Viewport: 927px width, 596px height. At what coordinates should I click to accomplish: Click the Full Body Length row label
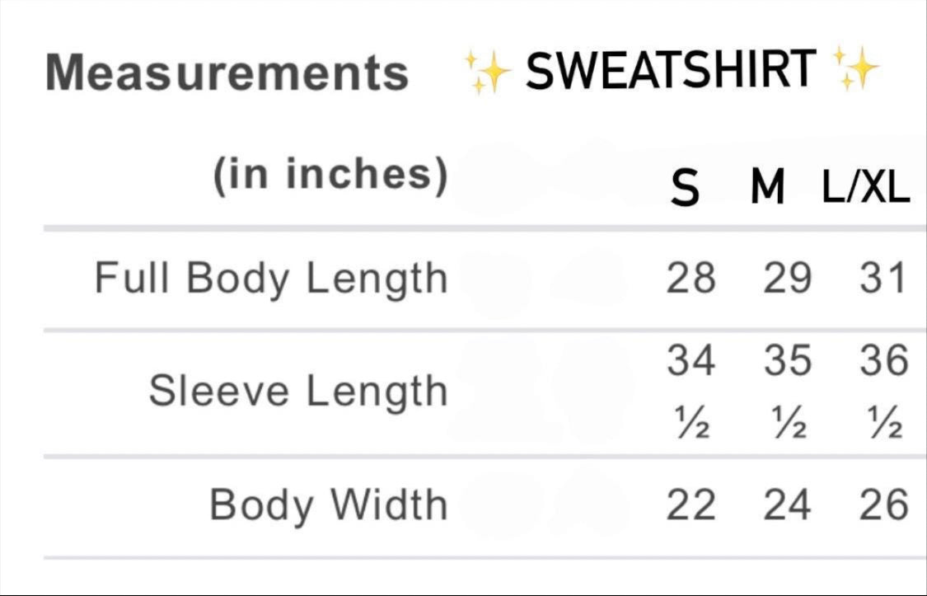271,278
